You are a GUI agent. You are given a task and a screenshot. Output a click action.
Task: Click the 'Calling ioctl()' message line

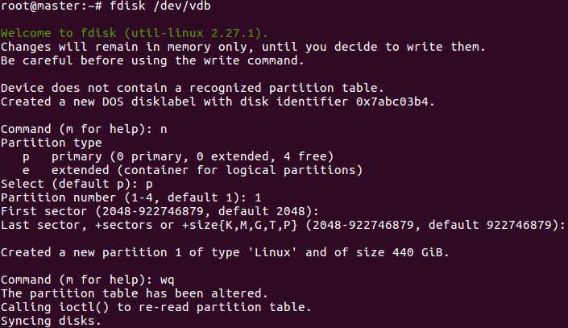(x=156, y=307)
